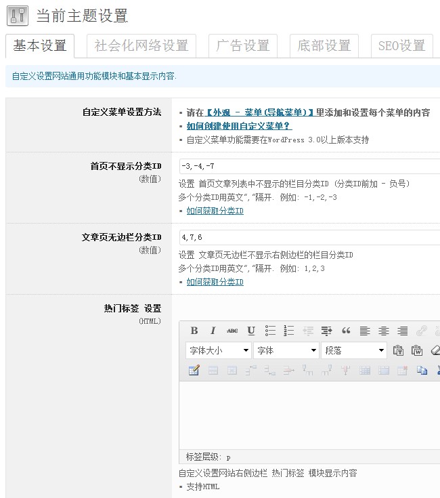Open the 底部设置 tab
440x498 pixels.
[x=324, y=46]
